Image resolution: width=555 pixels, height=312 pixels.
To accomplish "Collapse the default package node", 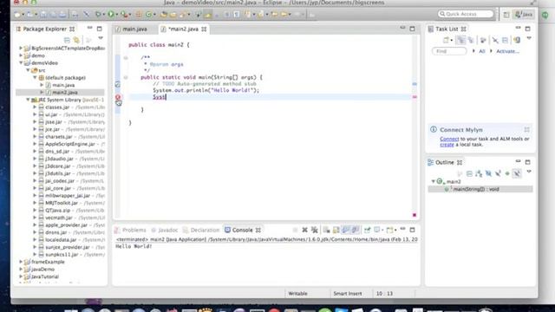I will pyautogui.click(x=35, y=77).
